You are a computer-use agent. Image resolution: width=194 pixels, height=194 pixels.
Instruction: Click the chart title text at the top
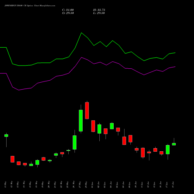(30, 6)
